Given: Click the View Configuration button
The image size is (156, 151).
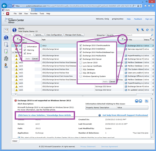Looking at the screenshot, I should click(x=54, y=35).
